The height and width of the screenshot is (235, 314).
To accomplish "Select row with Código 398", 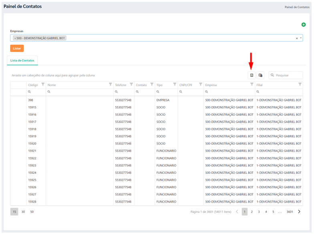I will coord(156,100).
